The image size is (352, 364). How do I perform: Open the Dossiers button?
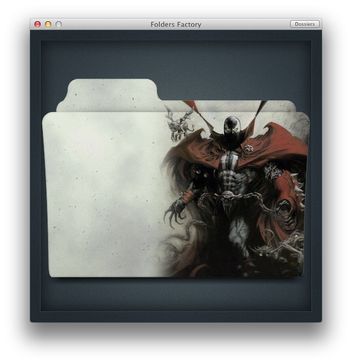304,24
